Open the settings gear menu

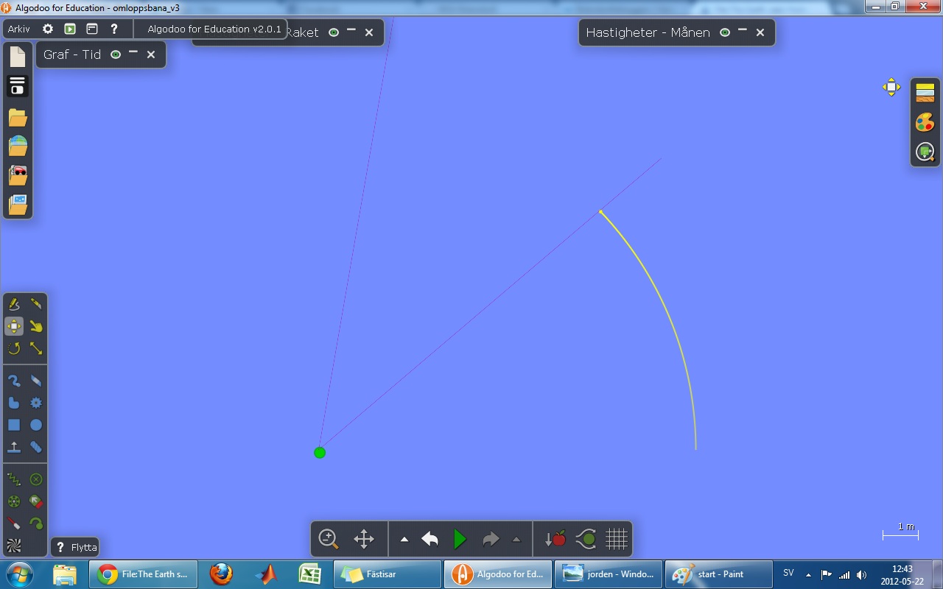48,29
